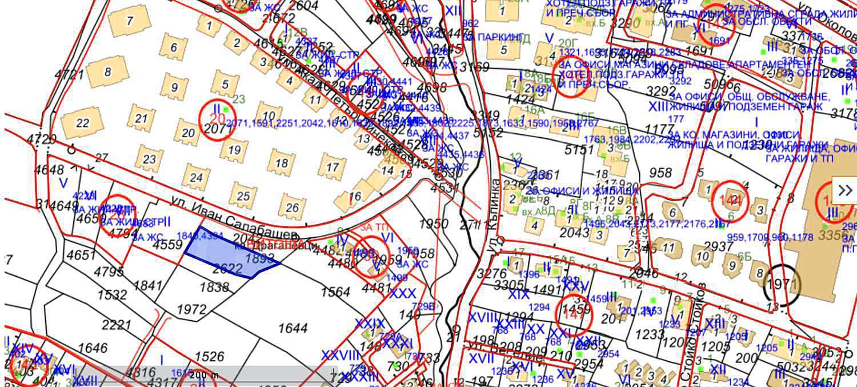This screenshot has height=387, width=857.
Task: Click on parcel 1972
Action: [191, 310]
